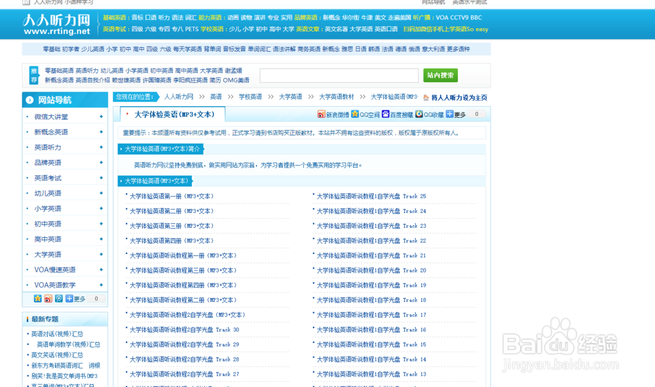The width and height of the screenshot is (655, 387).
Task: Click the sidebar QQ空间 star share icon
Action: tap(37, 299)
